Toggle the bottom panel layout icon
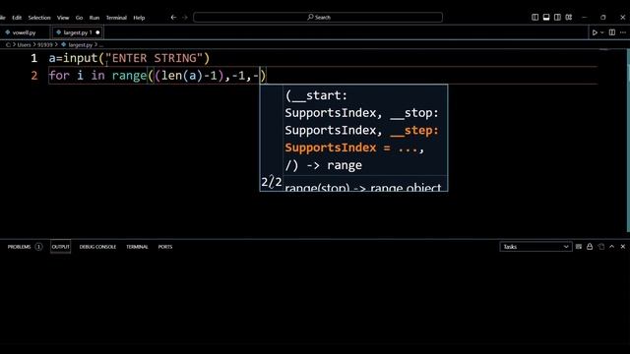This screenshot has height=354, width=630. tap(546, 18)
